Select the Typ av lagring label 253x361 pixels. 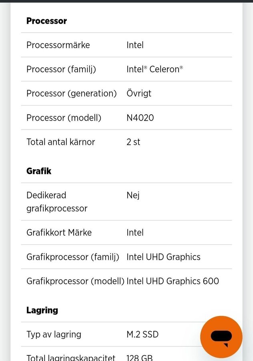[x=54, y=335]
